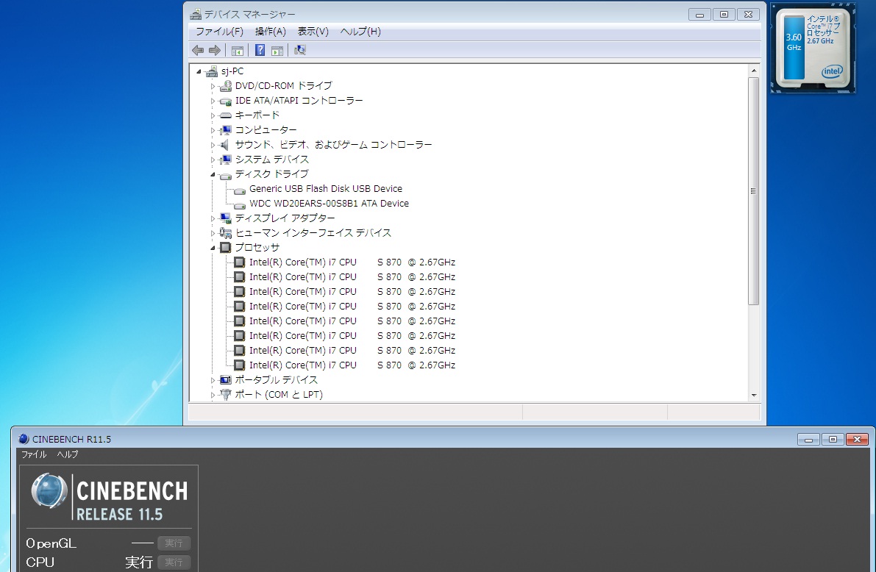Click the vertical scrollbar thumb in Device Manager
876x572 pixels.
tap(754, 191)
